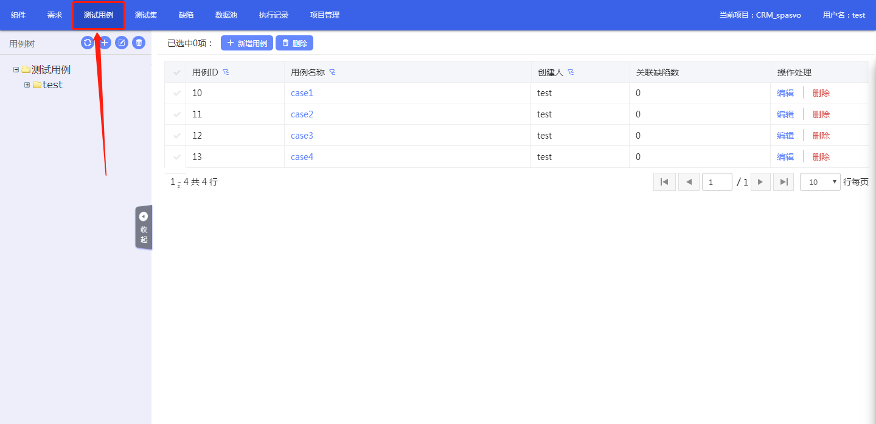Click the 新增用例 button
The image size is (876, 424).
coord(247,43)
